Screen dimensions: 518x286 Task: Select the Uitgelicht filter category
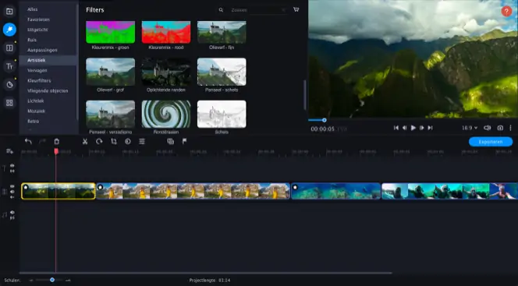(37, 30)
